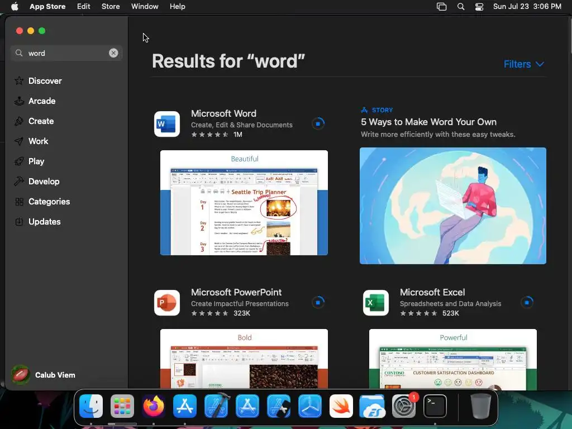Click the Stage Manager windows icon in menu bar
Viewport: 572px width, 429px height.
(441, 7)
